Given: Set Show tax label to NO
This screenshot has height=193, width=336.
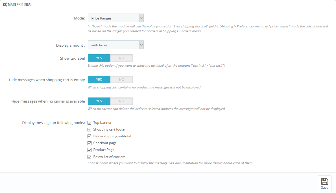Looking at the screenshot, I should (121, 58).
